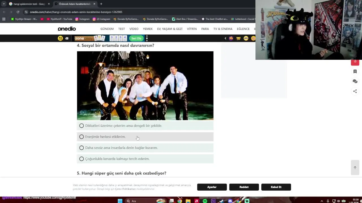
Task: Open After Effects from the taskbar
Action: pos(213,201)
